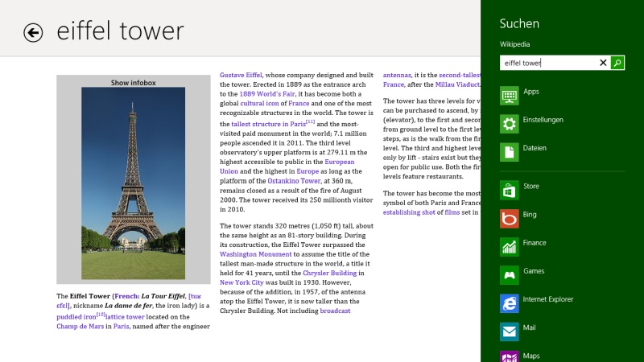Open the Washington Monument link
The height and width of the screenshot is (362, 644).
(255, 254)
